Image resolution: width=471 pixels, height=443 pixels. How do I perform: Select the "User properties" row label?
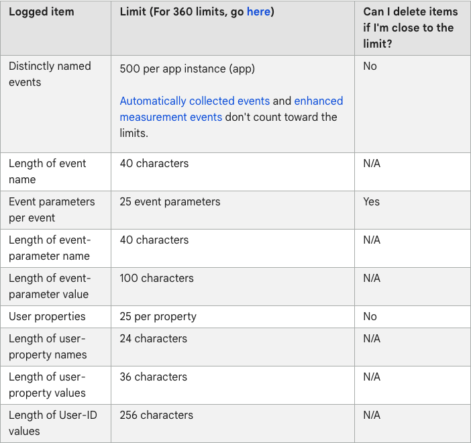47,316
